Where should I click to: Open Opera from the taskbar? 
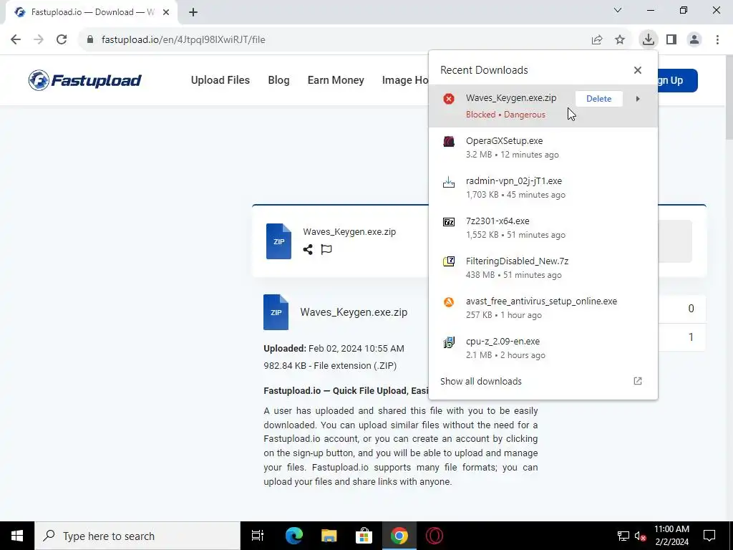[435, 536]
